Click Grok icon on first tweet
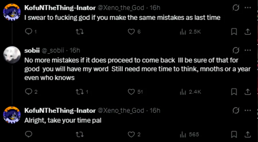This screenshot has width=258, height=142. tap(236, 8)
